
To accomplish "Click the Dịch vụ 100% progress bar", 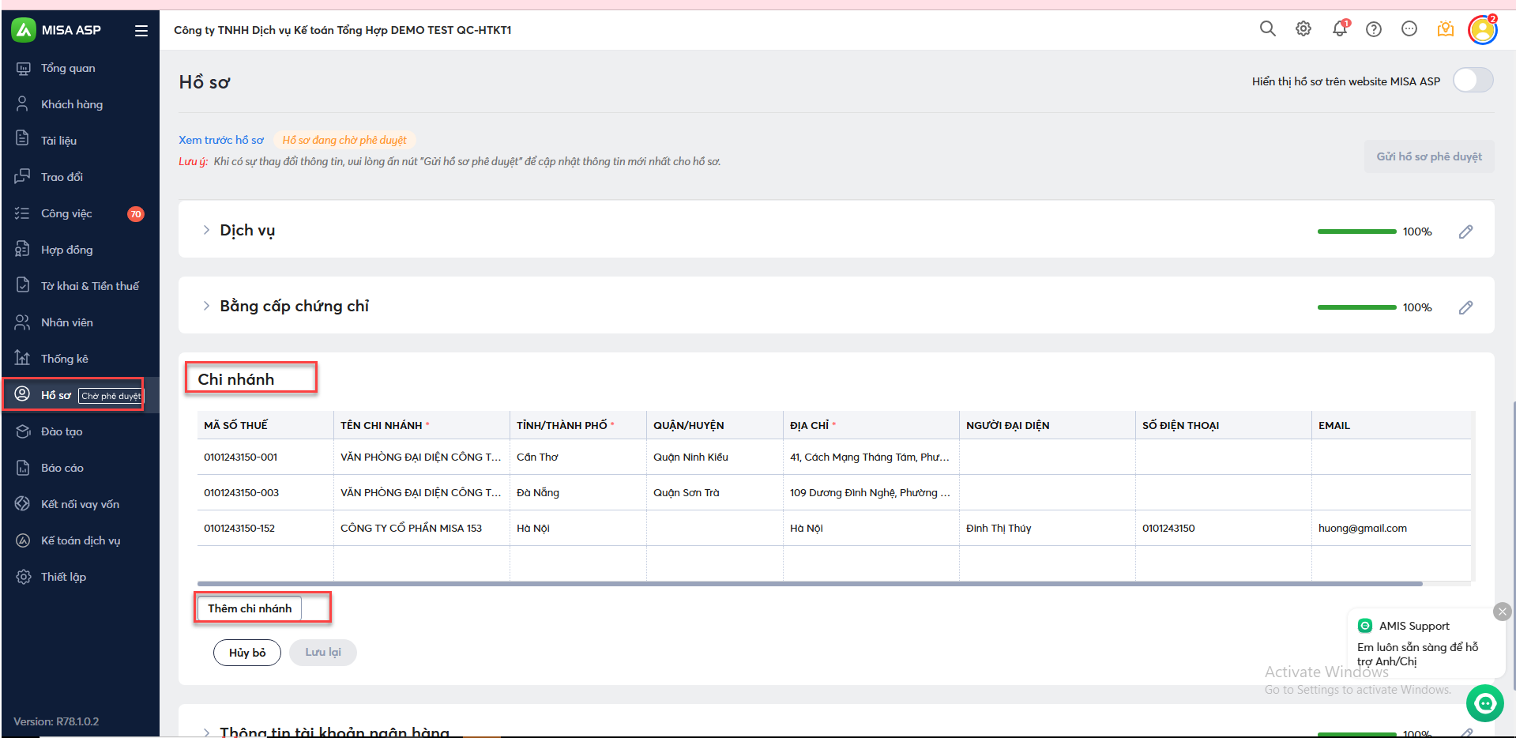I will [1356, 232].
